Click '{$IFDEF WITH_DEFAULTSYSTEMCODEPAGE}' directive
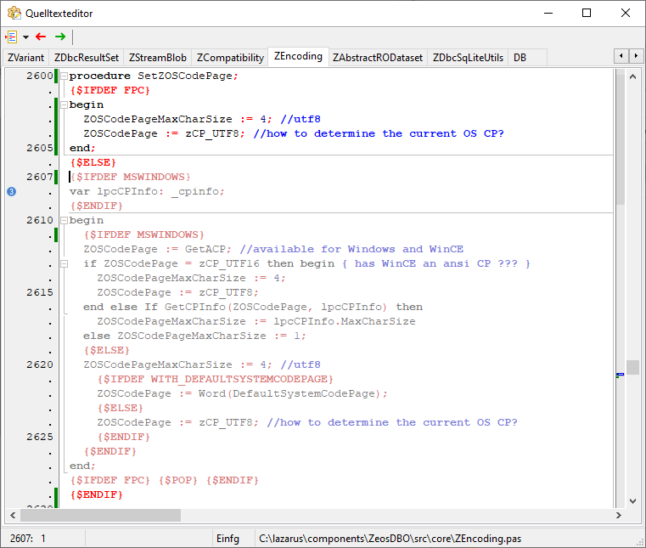This screenshot has height=548, width=646. coord(215,379)
